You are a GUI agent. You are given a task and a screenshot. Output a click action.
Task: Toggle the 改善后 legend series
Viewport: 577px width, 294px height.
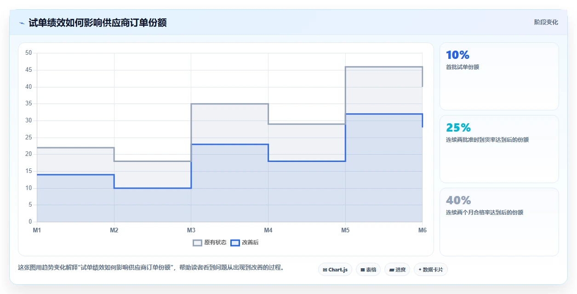click(245, 242)
